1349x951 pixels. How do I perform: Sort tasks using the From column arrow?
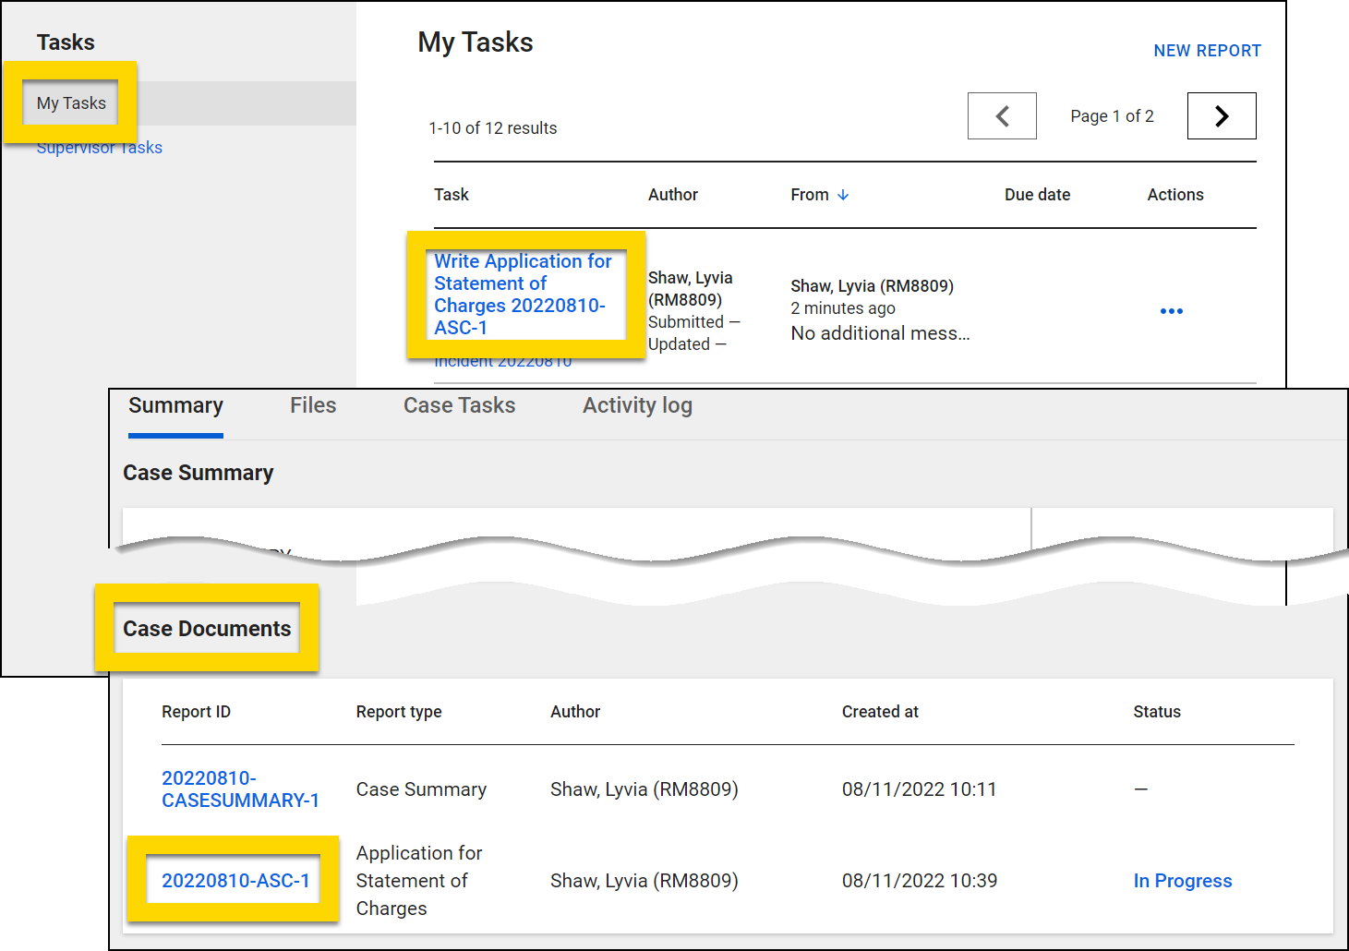[x=843, y=195]
